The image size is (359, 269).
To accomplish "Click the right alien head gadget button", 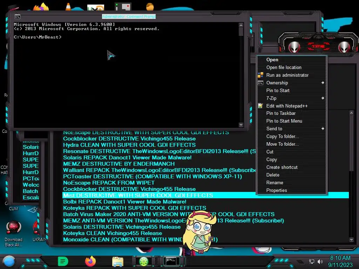I will [344, 47].
